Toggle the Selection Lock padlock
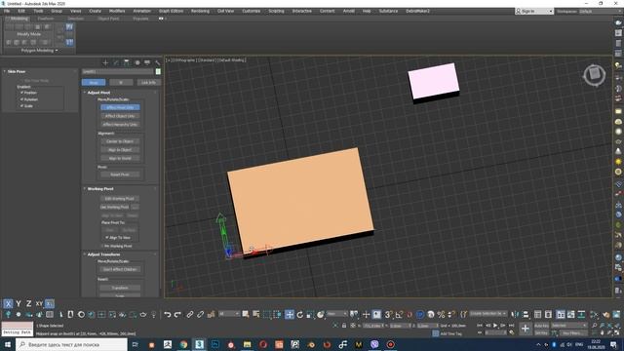 (344, 326)
